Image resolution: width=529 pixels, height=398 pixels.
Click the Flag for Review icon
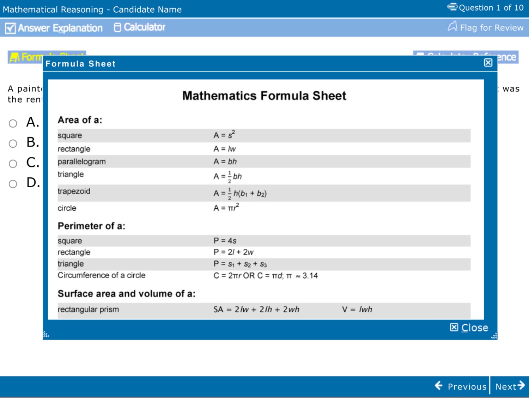pyautogui.click(x=452, y=26)
